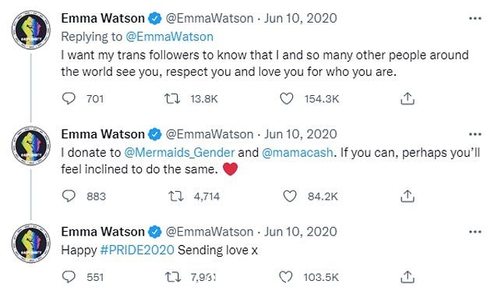The height and width of the screenshot is (291, 494).
Task: Reply to the donation tweet with 883 replies
Action: coord(69,197)
